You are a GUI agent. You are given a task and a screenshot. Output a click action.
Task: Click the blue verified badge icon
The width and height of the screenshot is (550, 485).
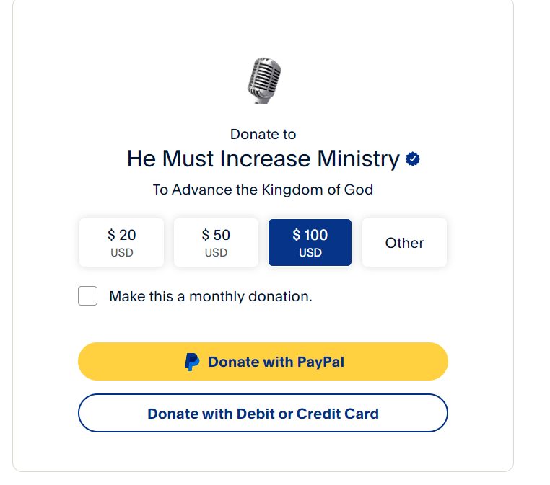pos(413,159)
